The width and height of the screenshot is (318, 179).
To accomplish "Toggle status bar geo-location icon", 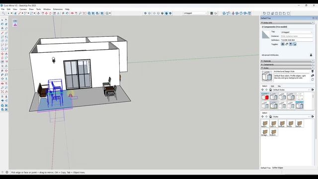I will (2, 173).
